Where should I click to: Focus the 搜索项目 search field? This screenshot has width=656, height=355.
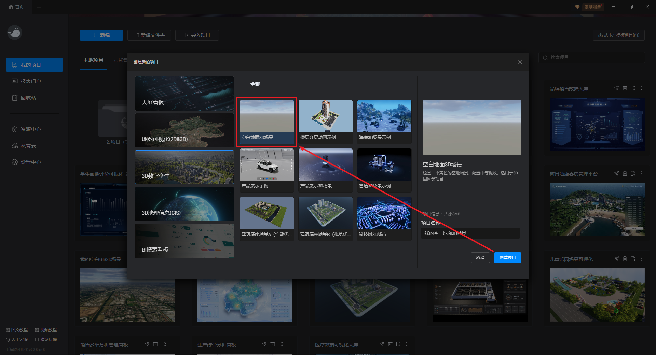(592, 58)
